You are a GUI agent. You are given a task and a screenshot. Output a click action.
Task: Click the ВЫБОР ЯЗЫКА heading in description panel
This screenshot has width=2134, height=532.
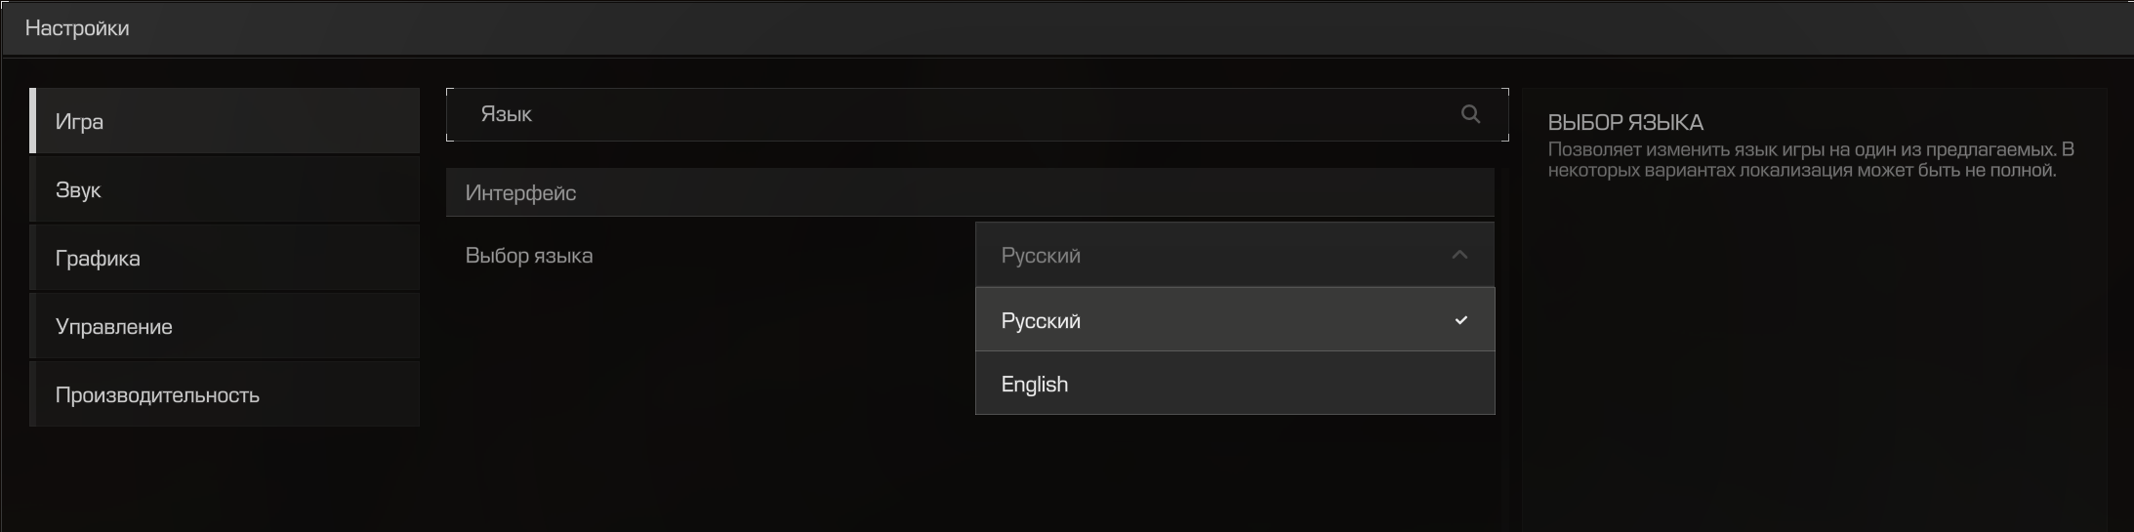pos(1625,123)
